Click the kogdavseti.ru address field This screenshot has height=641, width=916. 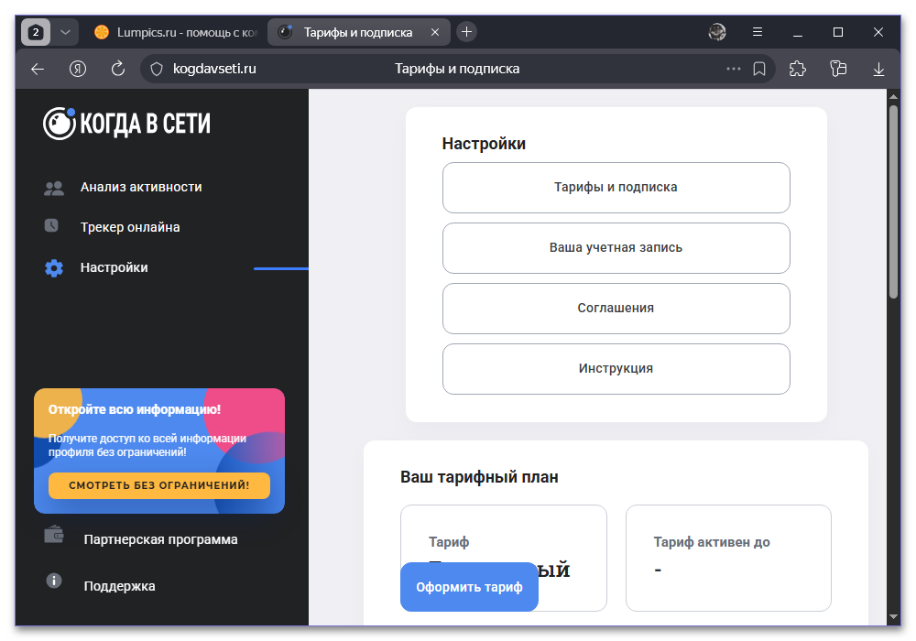point(214,69)
